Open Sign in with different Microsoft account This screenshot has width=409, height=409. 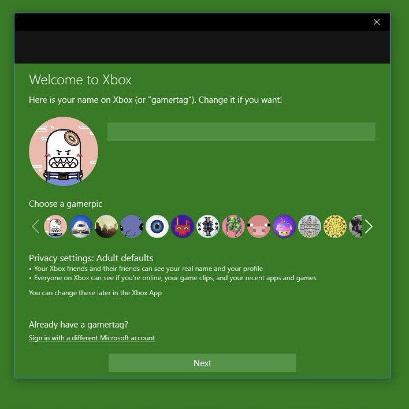92,338
